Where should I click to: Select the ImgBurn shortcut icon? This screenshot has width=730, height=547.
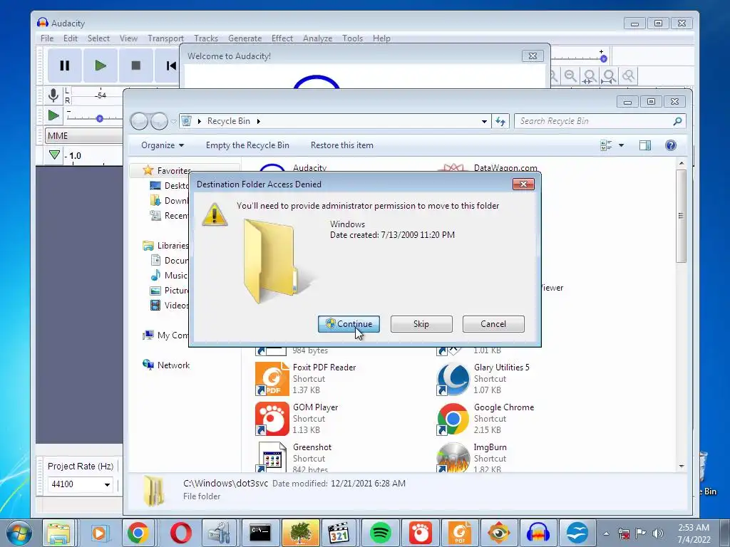(x=453, y=457)
